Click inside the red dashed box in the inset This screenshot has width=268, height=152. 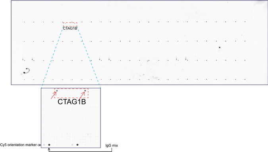pyautogui.click(x=71, y=93)
